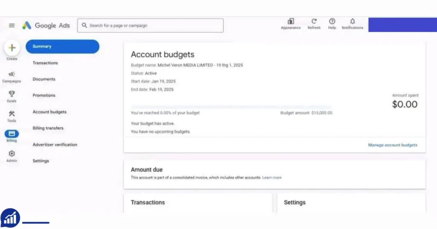
Task: Click the budget progress bar
Action: click(231, 107)
